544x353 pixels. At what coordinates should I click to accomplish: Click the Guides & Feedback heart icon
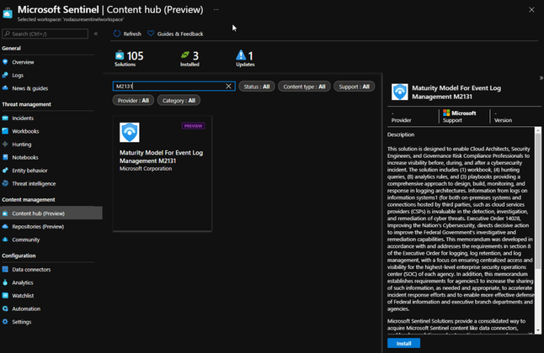click(x=151, y=34)
